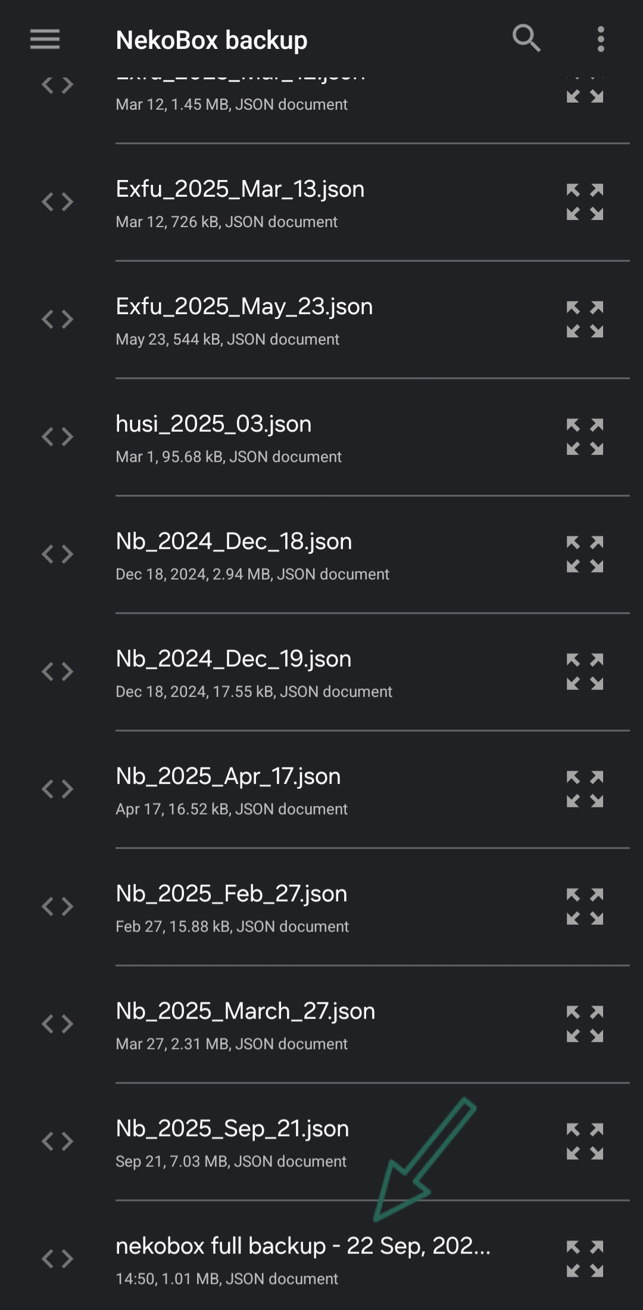
Task: Click JSON file-type icon of Nb_2025_March_27.json
Action: [x=57, y=1024]
